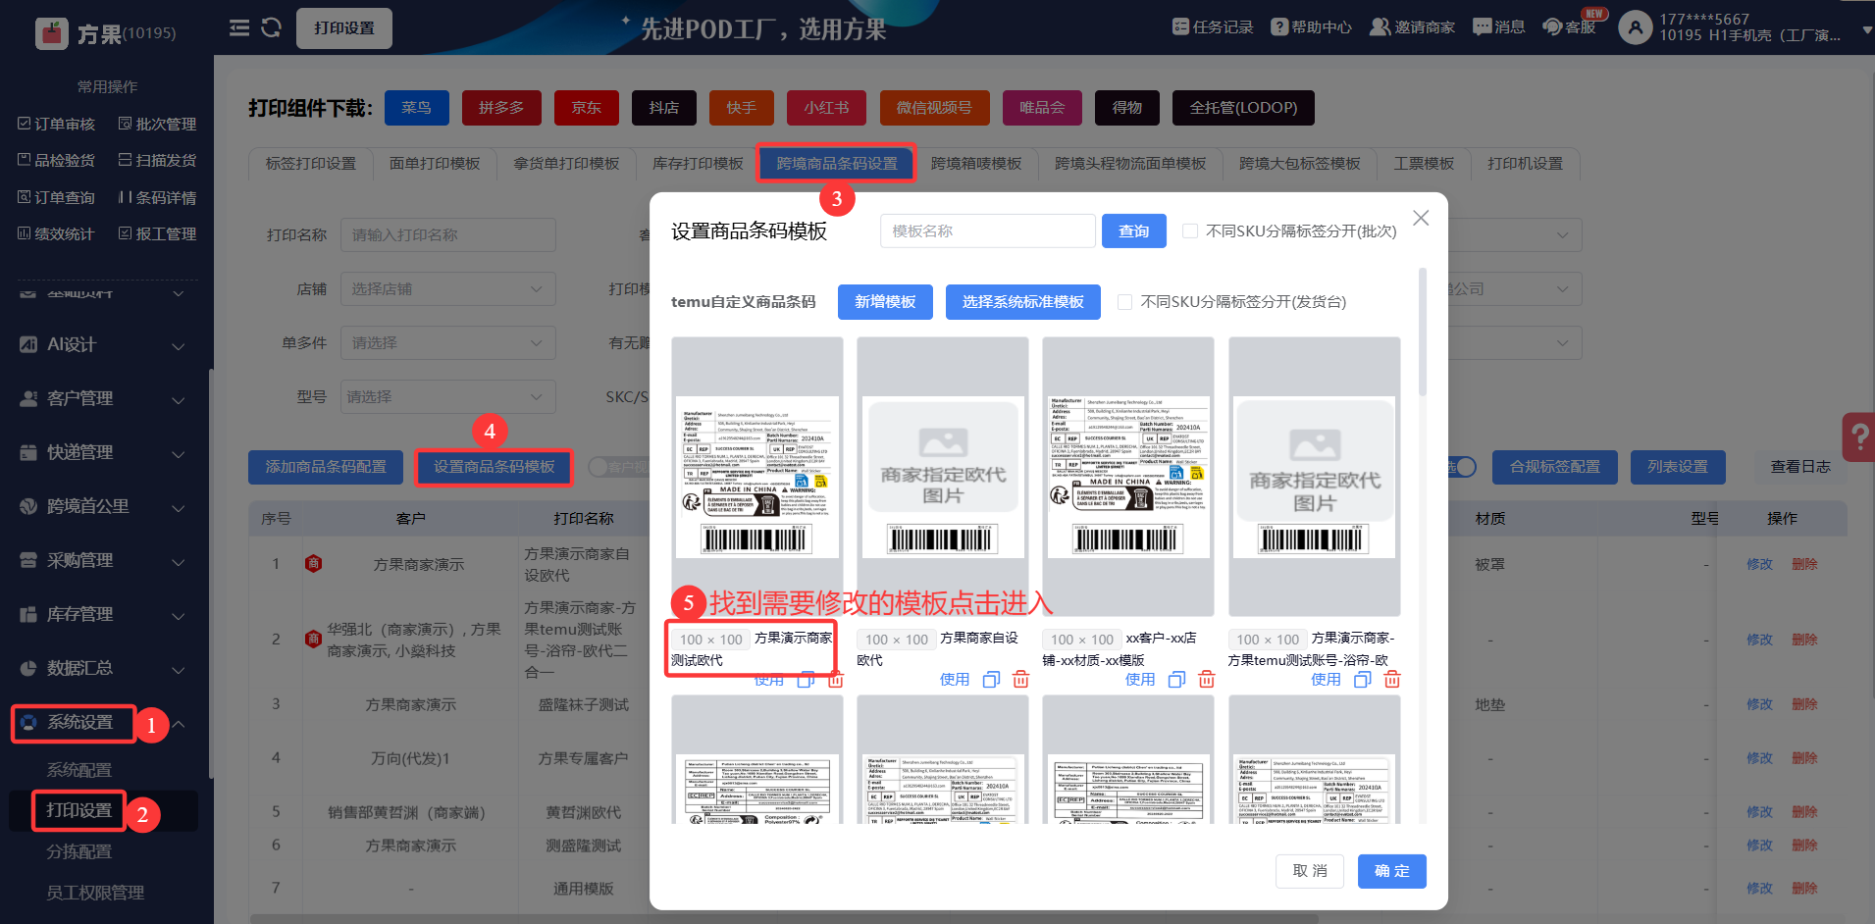The width and height of the screenshot is (1875, 924).
Task: Switch to 跨境箱唛模板 tab
Action: tap(976, 164)
